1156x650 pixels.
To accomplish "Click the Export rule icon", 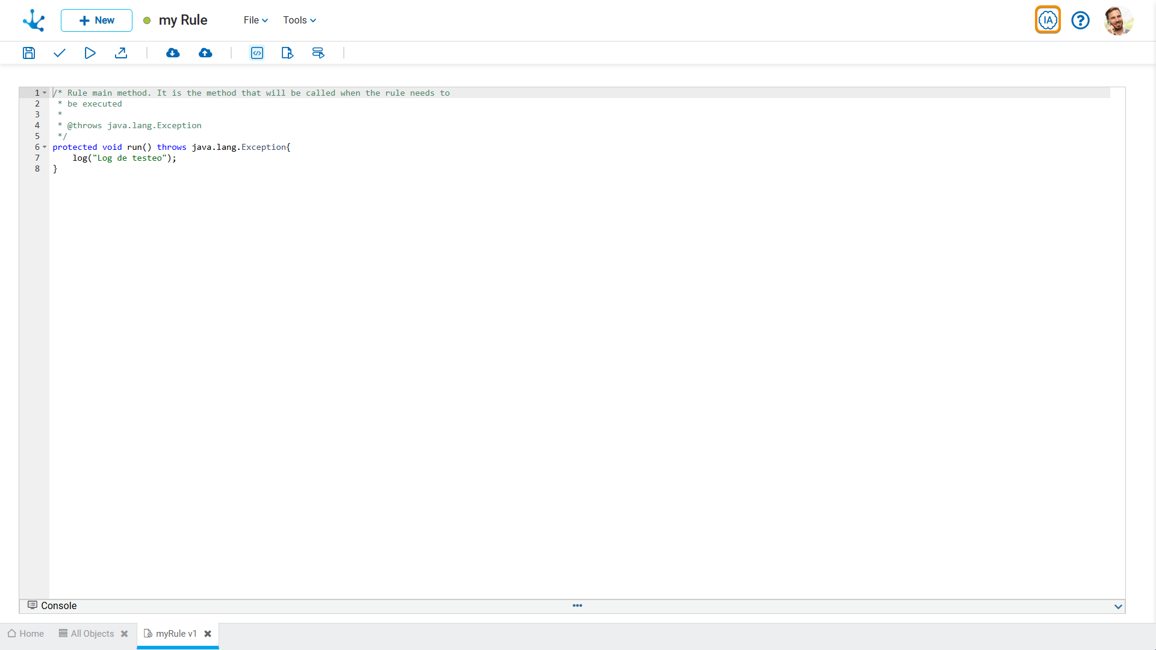I will point(122,52).
